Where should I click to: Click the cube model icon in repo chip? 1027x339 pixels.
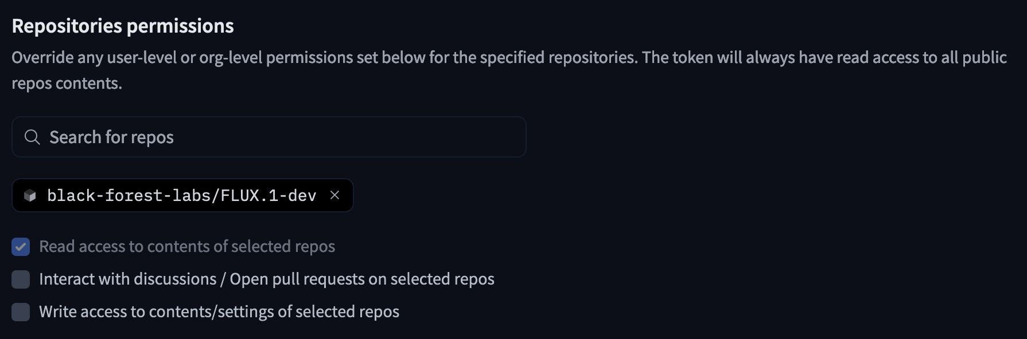30,196
